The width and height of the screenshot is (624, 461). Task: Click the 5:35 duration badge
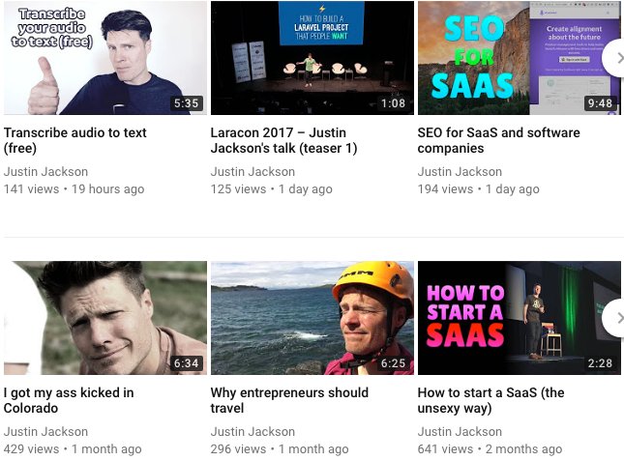tap(187, 103)
